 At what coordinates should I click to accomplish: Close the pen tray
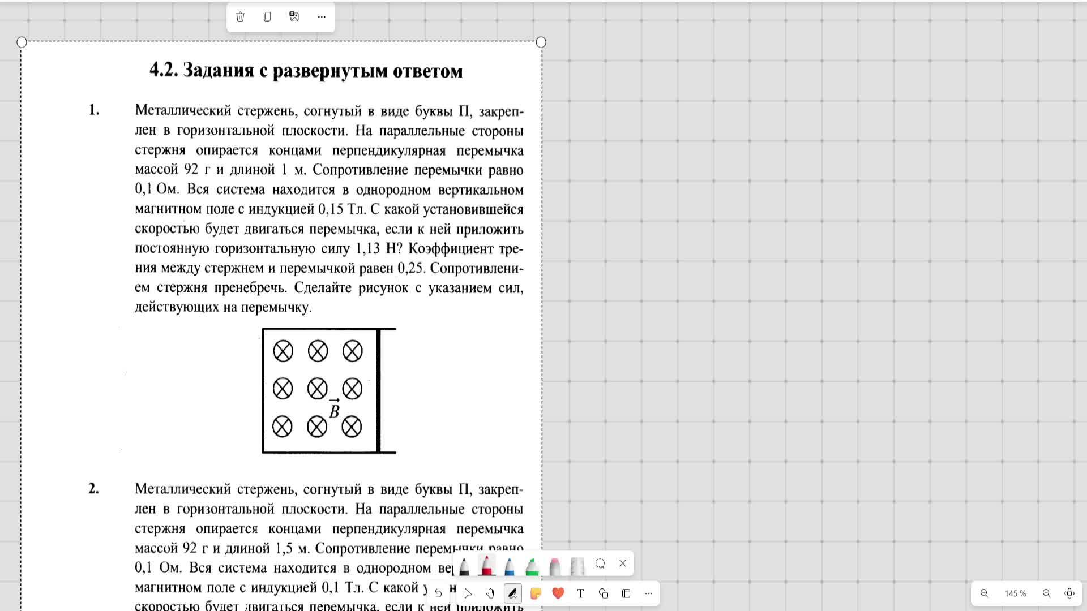tap(623, 563)
